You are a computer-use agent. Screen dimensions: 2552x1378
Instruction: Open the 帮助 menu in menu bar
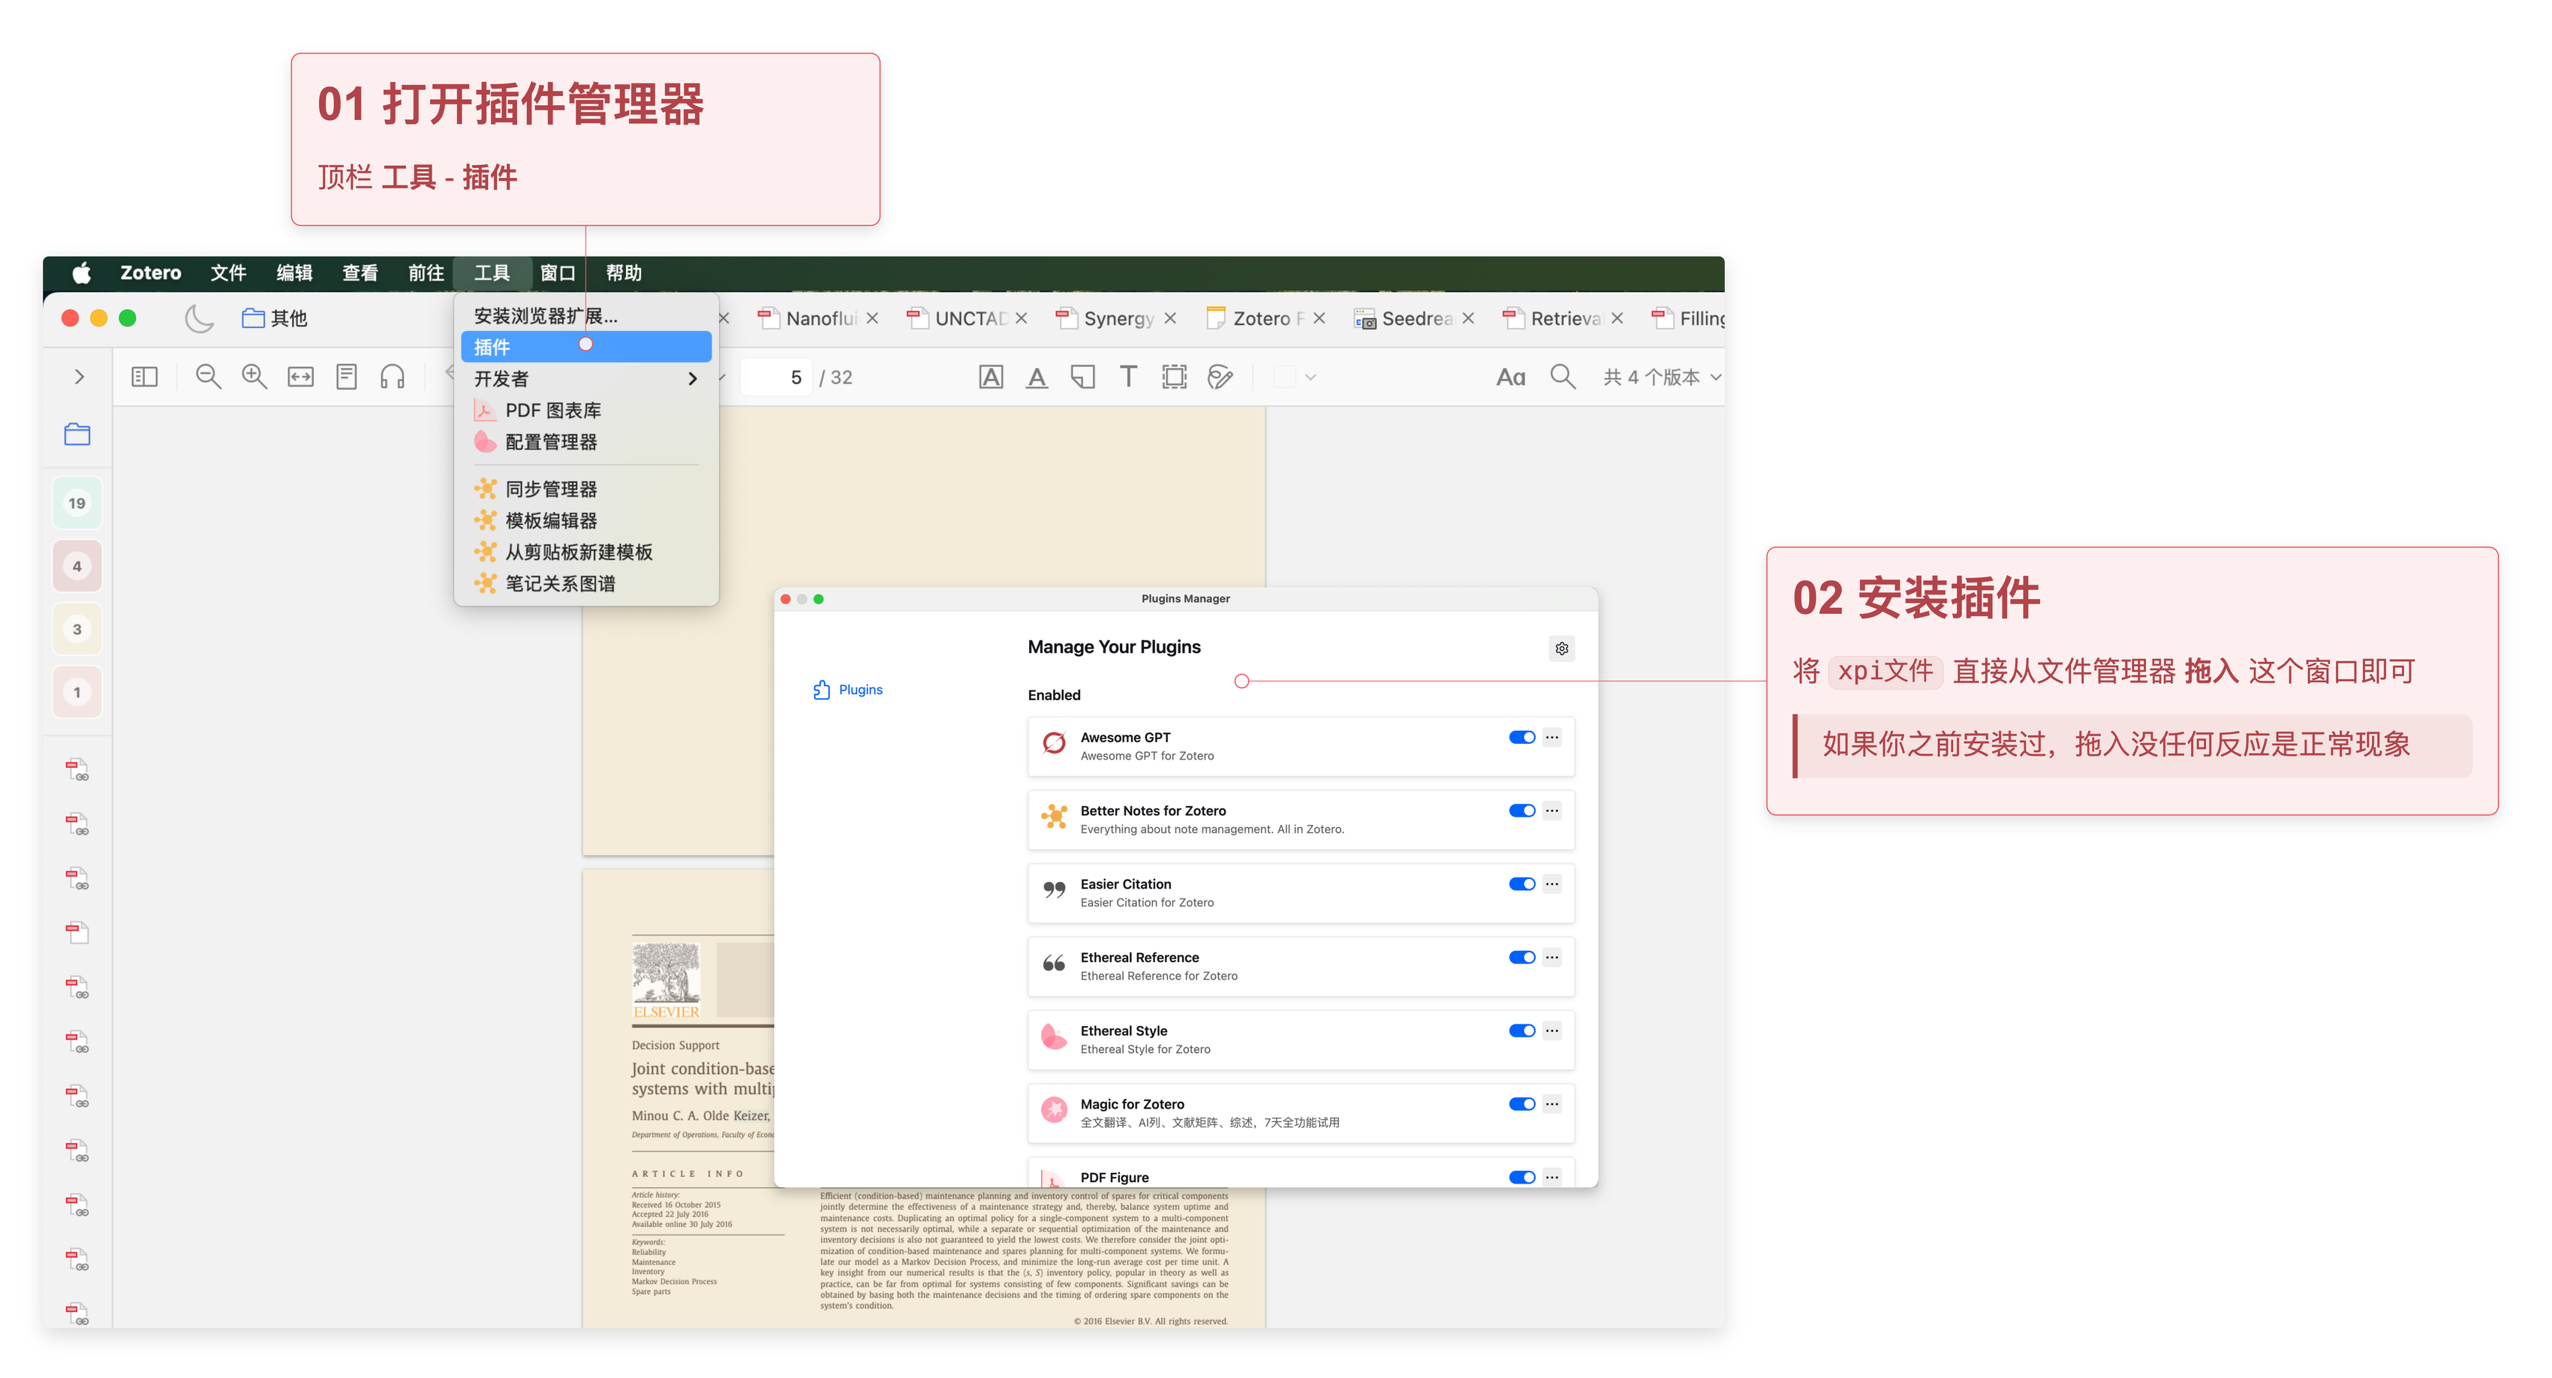[624, 272]
